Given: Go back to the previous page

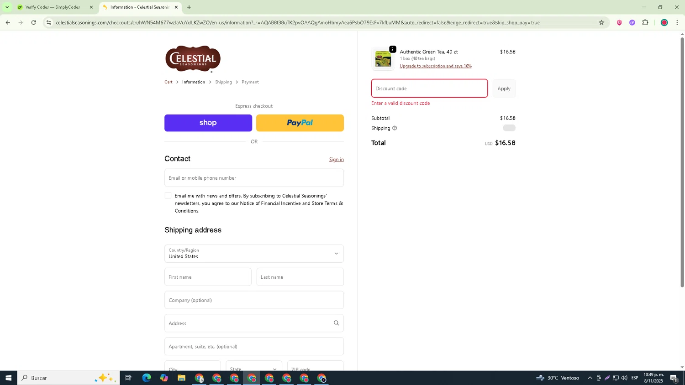Looking at the screenshot, I should [8, 22].
